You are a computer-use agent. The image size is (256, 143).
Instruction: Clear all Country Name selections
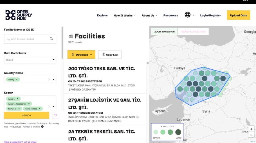pyautogui.click(x=49, y=79)
